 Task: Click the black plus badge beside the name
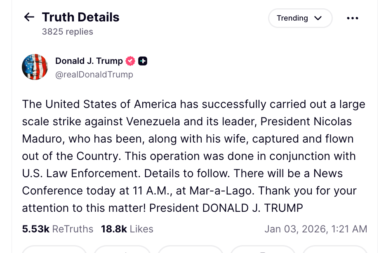coord(143,61)
